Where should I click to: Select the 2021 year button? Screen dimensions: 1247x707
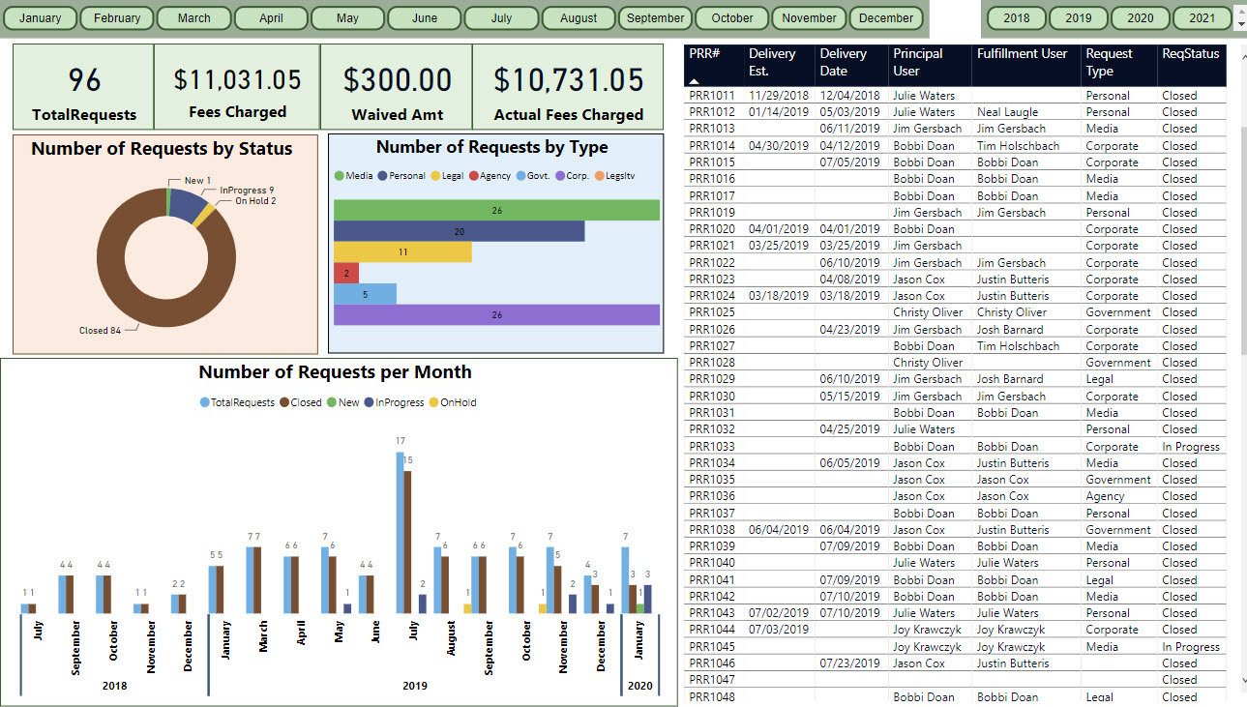click(x=1202, y=18)
